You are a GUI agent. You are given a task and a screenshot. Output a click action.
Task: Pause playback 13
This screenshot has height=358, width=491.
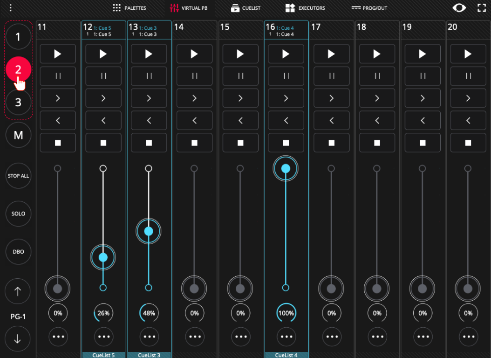(149, 76)
